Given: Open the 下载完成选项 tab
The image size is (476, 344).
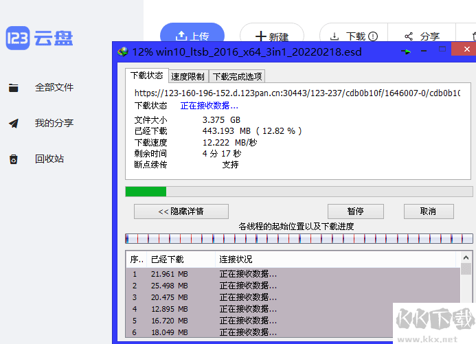Looking at the screenshot, I should coord(237,76).
